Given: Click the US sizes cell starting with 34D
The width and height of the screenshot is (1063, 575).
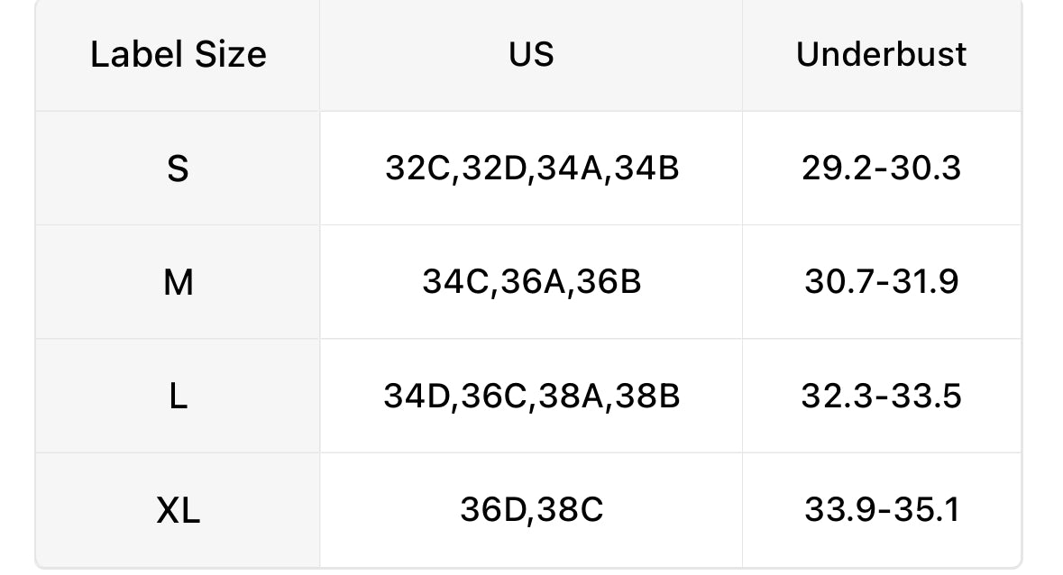Looking at the screenshot, I should [531, 397].
